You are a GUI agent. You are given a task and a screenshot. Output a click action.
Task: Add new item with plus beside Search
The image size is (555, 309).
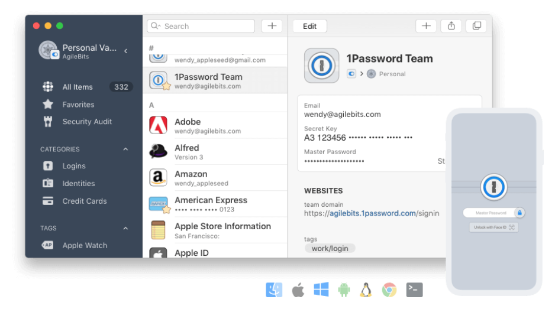[x=272, y=26]
